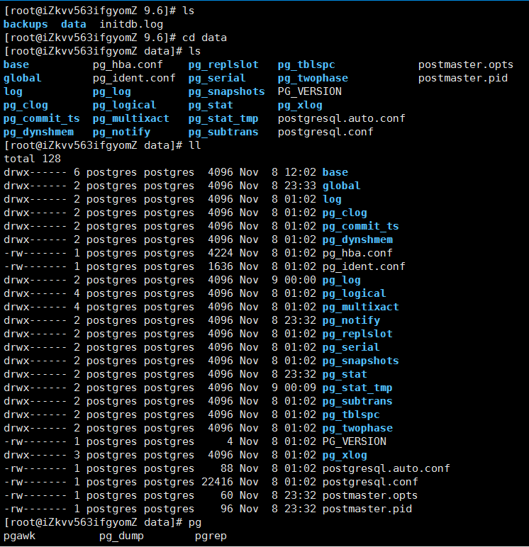
Task: Click 'pg_clog' in the long listing
Action: 345,213
